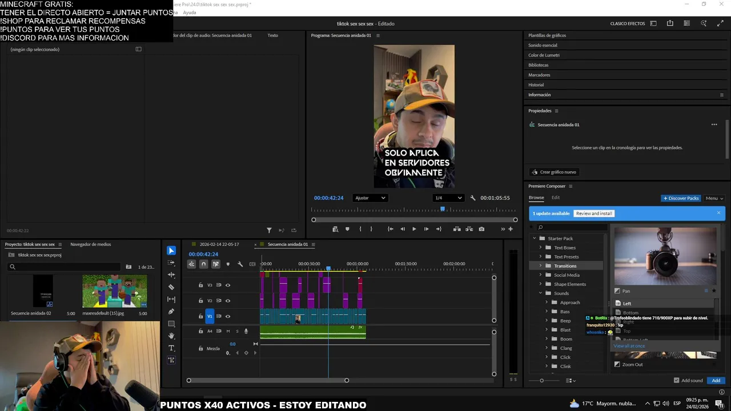Mark In point in Program monitor
This screenshot has height=411, width=731.
tap(360, 229)
